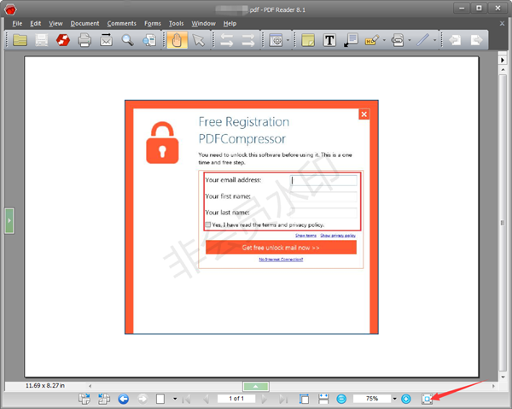
Task: Open the Comments menu
Action: point(122,24)
